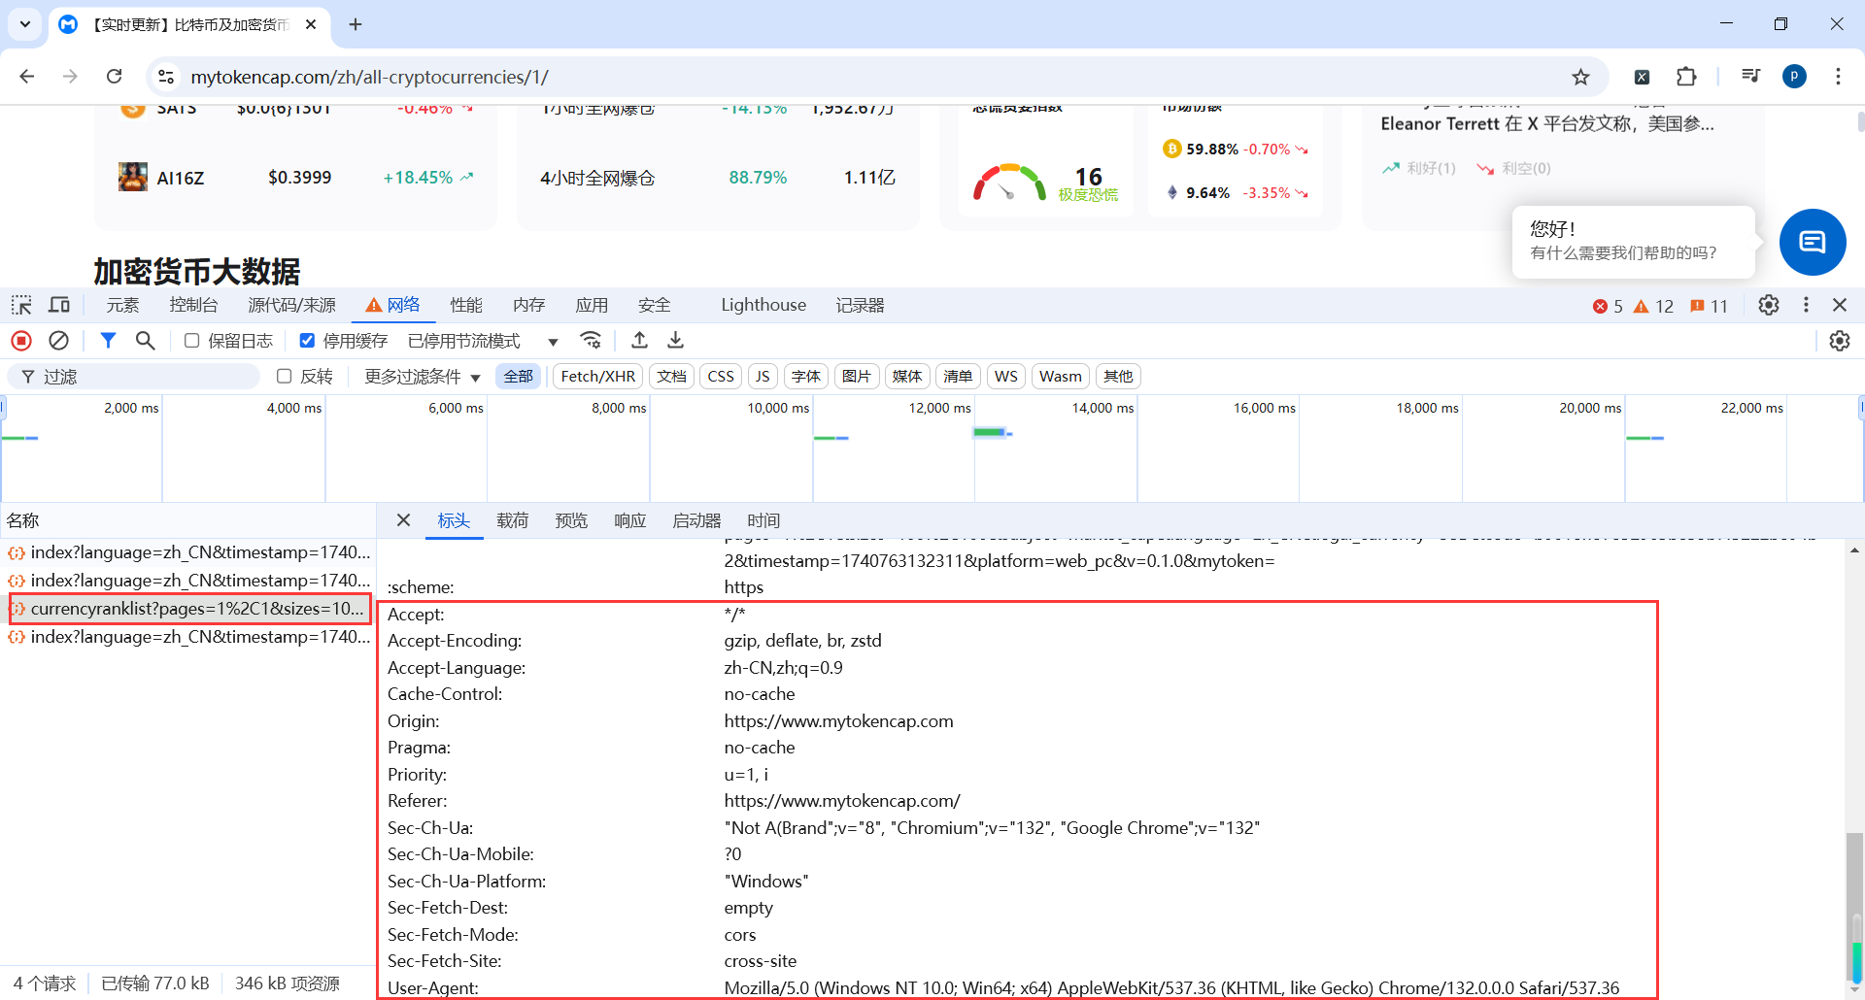
Task: Open the network search magnifier
Action: (145, 341)
